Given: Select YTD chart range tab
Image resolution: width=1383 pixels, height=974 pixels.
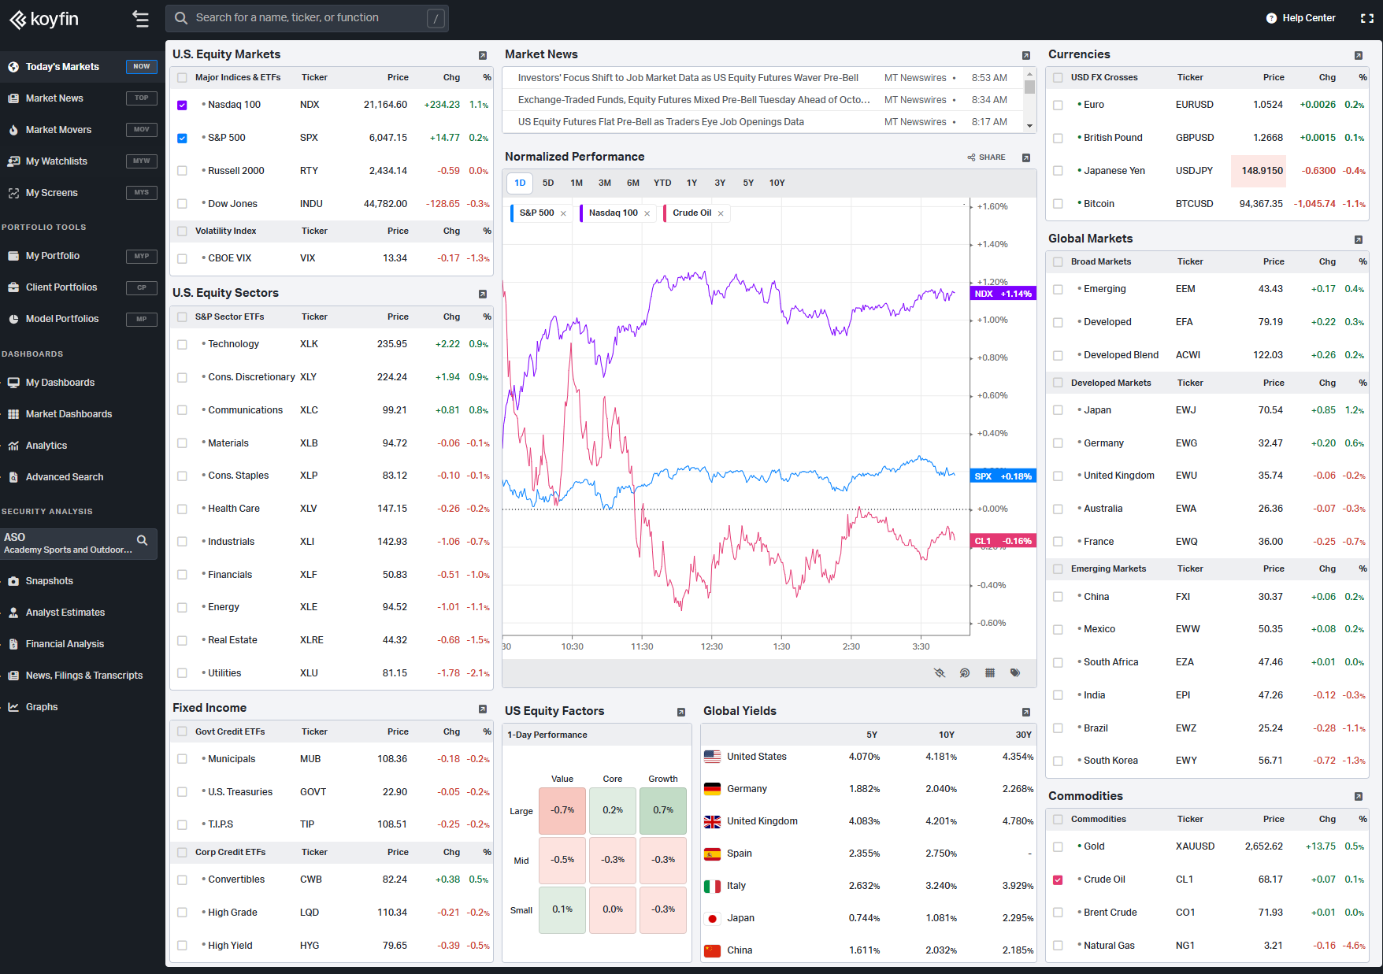Looking at the screenshot, I should pos(662,183).
